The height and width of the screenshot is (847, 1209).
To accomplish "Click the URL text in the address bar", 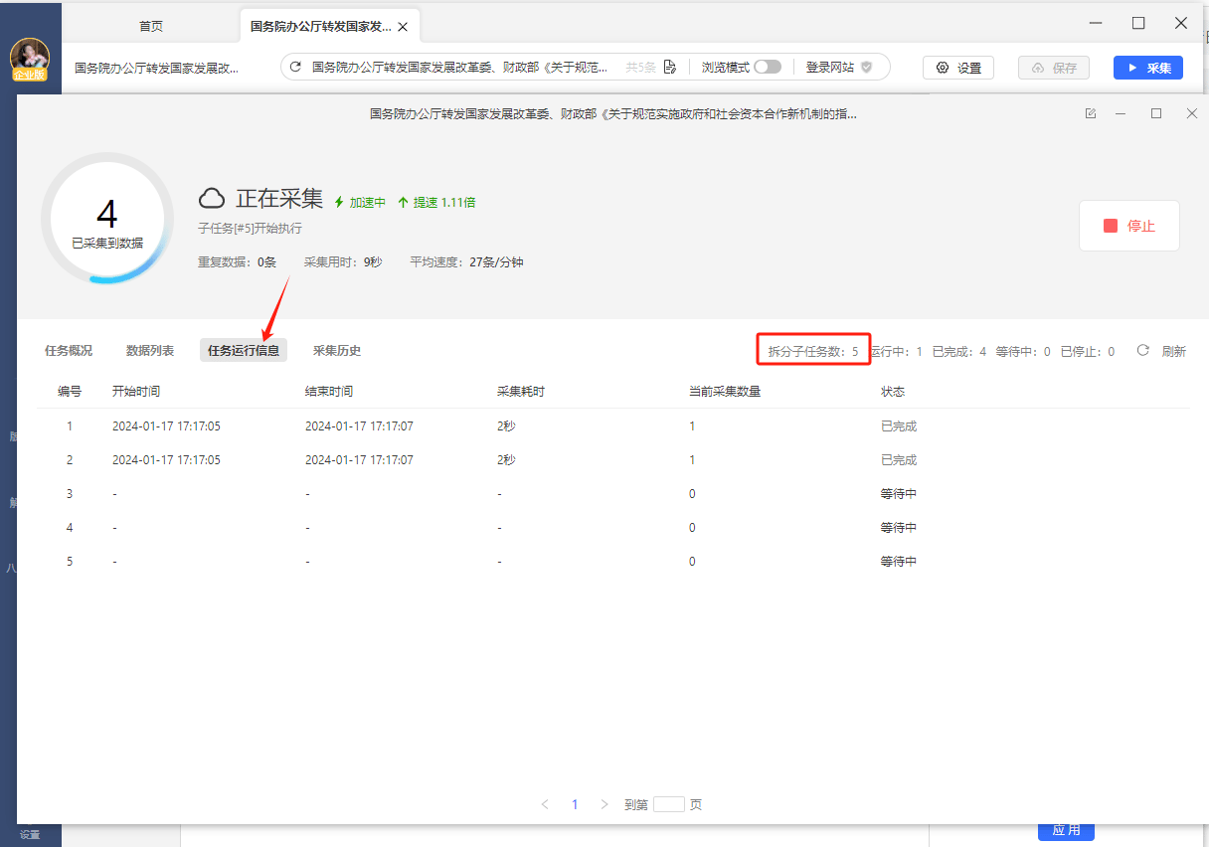I will coord(459,68).
